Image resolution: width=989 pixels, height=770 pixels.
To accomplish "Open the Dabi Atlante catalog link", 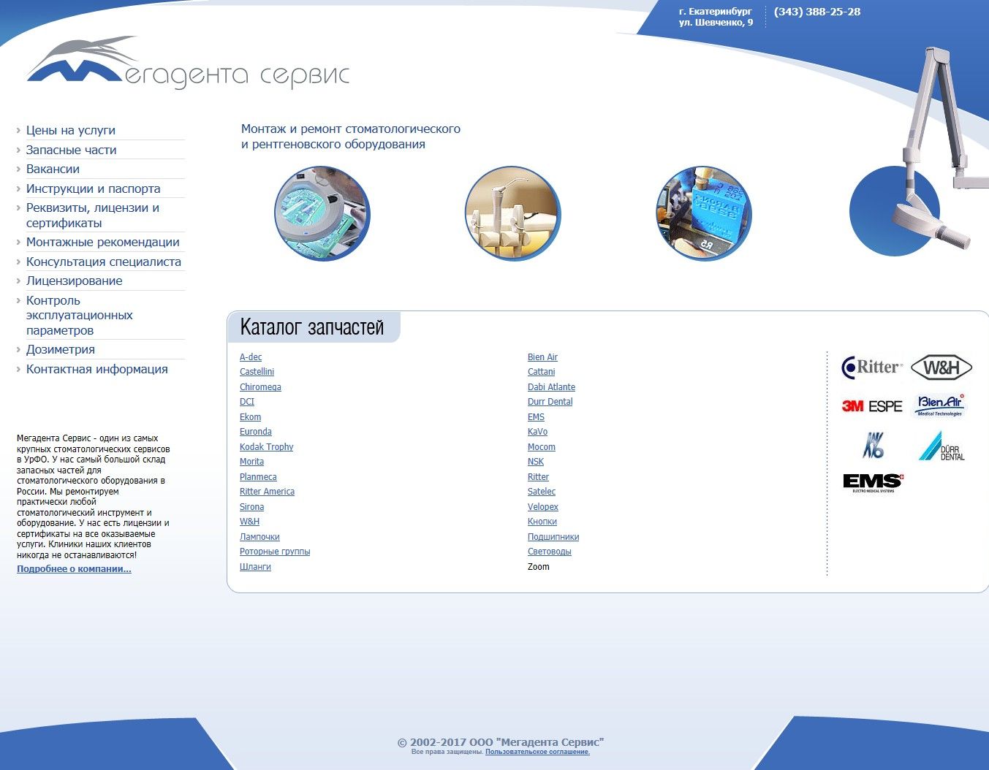I will coord(551,387).
